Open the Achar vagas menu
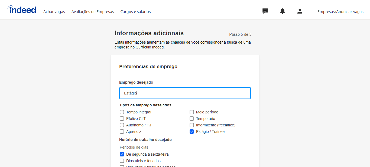This screenshot has height=167, width=370. [x=54, y=12]
